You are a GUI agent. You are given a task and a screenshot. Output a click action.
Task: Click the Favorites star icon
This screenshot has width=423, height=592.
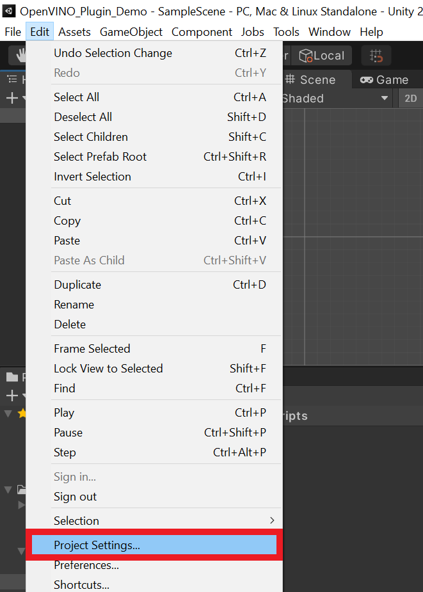tap(21, 413)
